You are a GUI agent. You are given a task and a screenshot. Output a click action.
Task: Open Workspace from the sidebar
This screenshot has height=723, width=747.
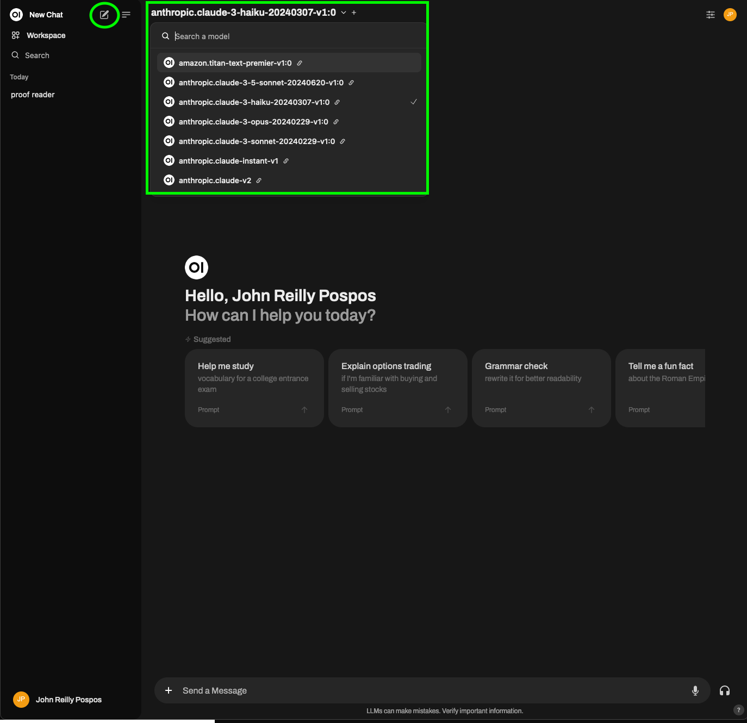38,35
